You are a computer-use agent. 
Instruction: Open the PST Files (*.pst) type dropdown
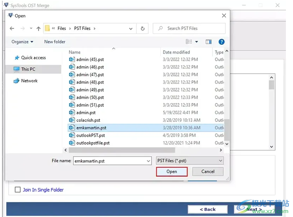click(x=190, y=161)
